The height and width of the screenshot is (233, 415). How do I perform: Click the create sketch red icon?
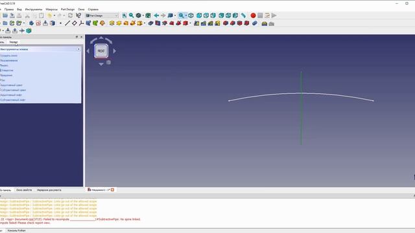[38, 23]
